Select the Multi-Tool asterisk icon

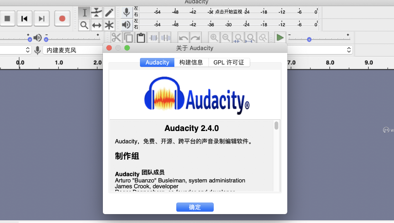pos(109,25)
